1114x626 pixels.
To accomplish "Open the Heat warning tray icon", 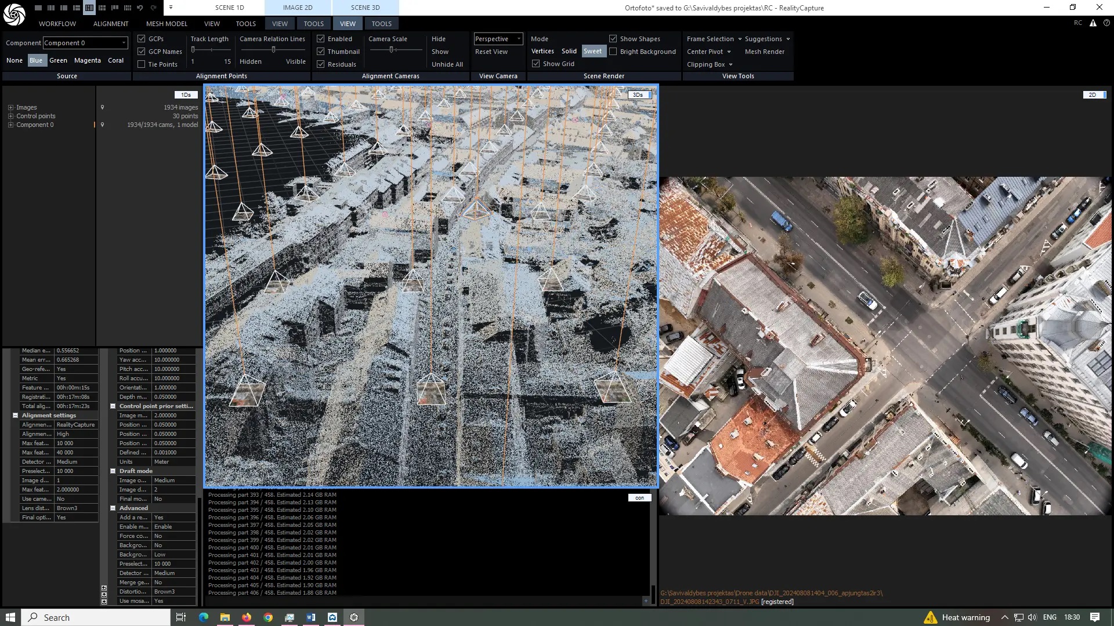I will pos(931,617).
